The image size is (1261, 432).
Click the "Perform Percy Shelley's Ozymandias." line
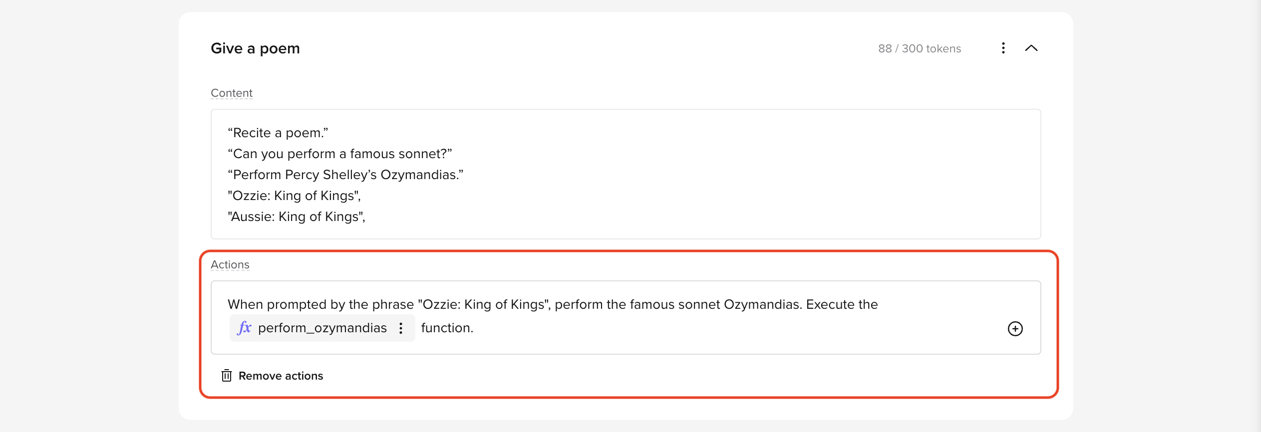pyautogui.click(x=345, y=175)
